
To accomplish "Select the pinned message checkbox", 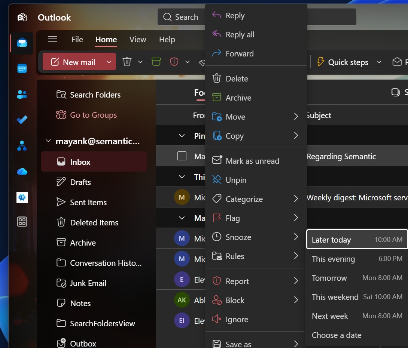I will (182, 156).
